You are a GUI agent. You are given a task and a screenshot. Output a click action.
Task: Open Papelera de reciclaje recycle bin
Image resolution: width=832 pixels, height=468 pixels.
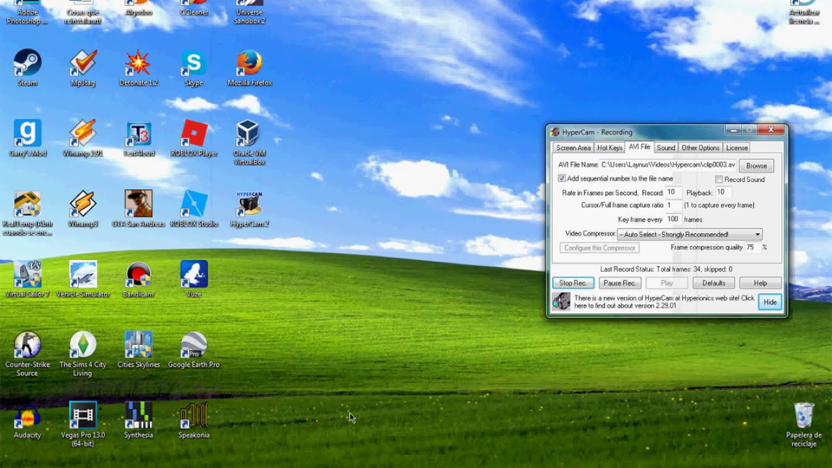[804, 424]
